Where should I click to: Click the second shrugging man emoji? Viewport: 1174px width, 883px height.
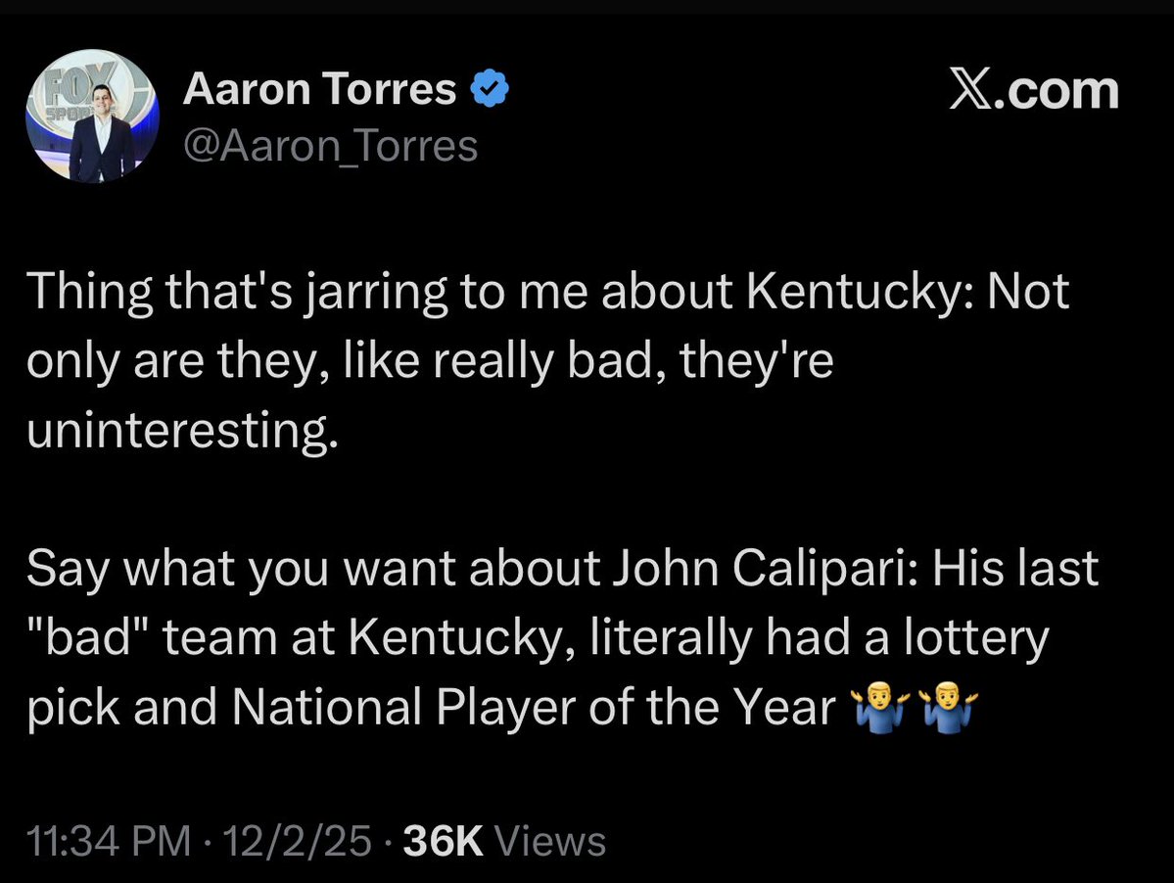tap(951, 707)
